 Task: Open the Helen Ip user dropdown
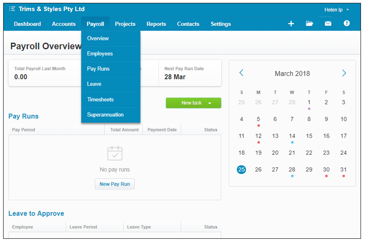(x=337, y=10)
